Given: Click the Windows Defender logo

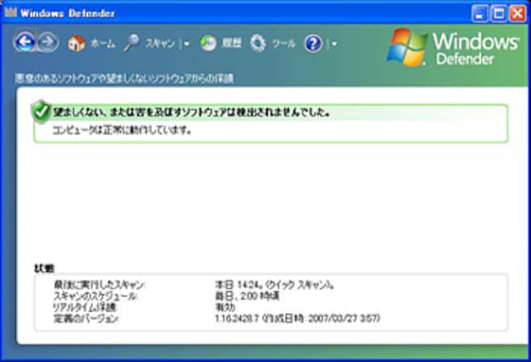Looking at the screenshot, I should click(453, 46).
